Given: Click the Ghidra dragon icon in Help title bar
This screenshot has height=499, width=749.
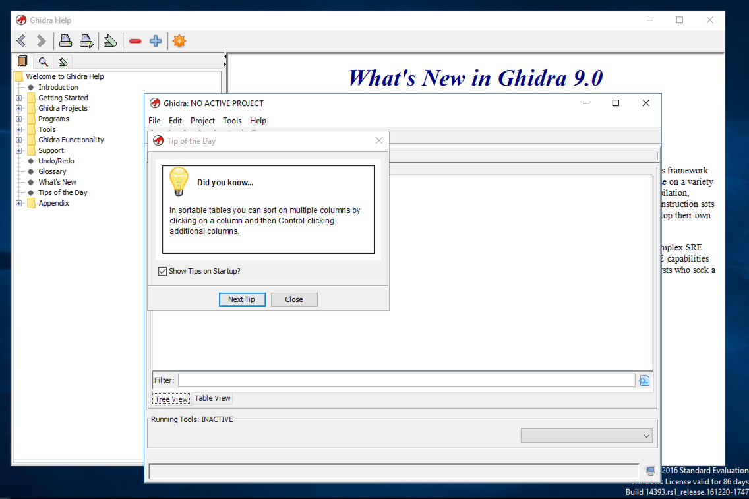Looking at the screenshot, I should (x=21, y=20).
